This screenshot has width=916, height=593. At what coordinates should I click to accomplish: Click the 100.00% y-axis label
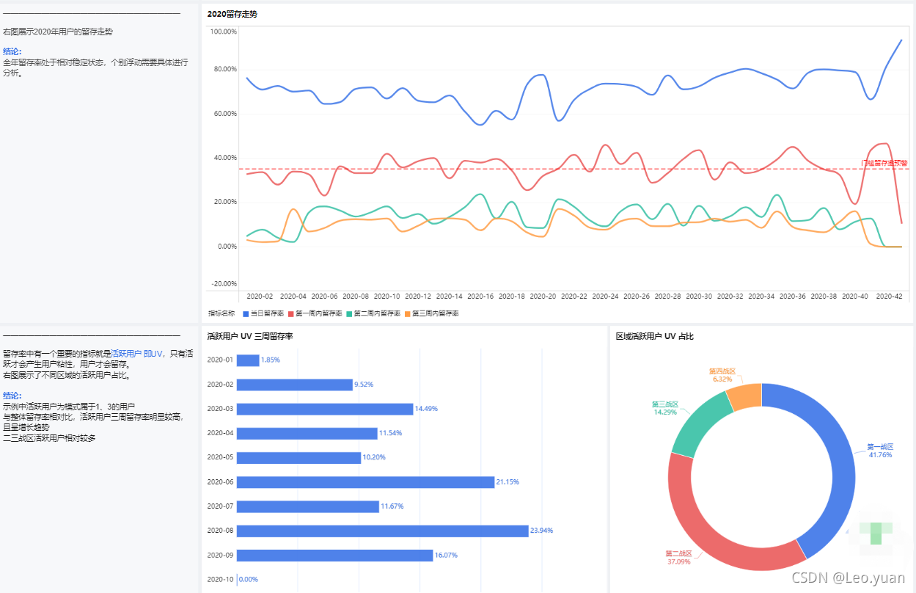223,32
